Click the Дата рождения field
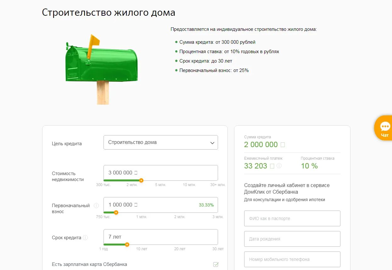 (292, 239)
